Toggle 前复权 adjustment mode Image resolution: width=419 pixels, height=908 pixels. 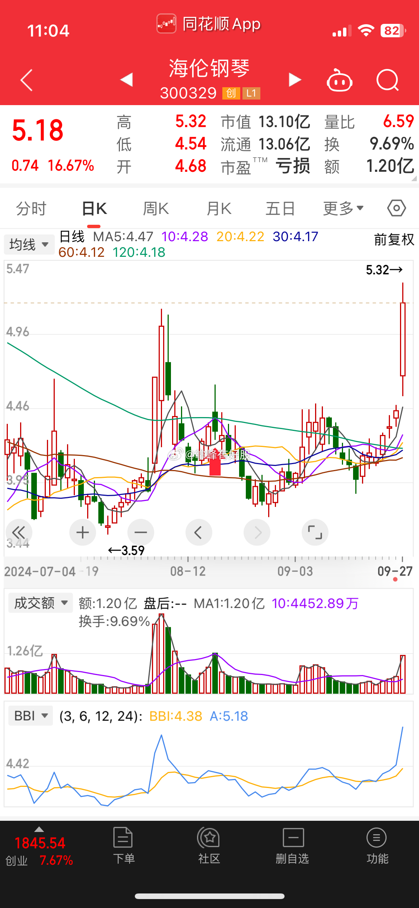click(x=394, y=239)
